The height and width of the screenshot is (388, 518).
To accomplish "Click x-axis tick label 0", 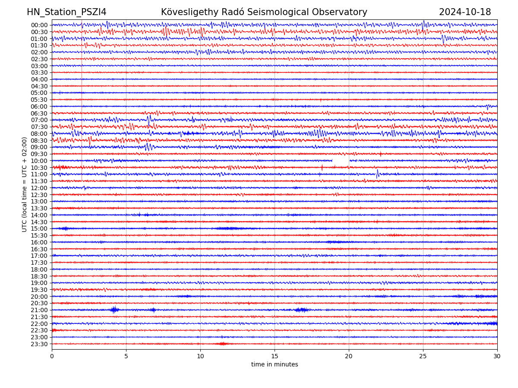I will [x=52, y=357].
